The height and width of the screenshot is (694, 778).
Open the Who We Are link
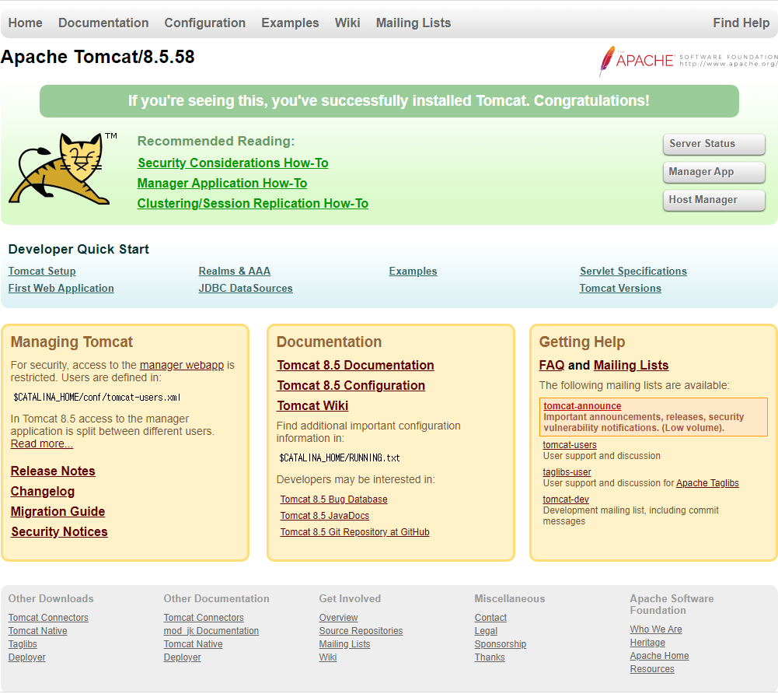coord(656,629)
